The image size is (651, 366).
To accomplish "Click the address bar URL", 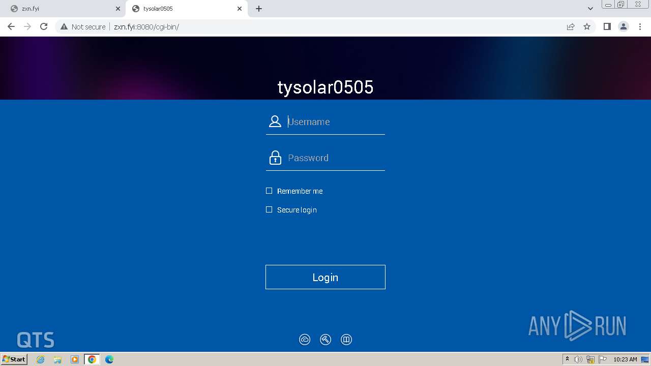I will pyautogui.click(x=146, y=27).
